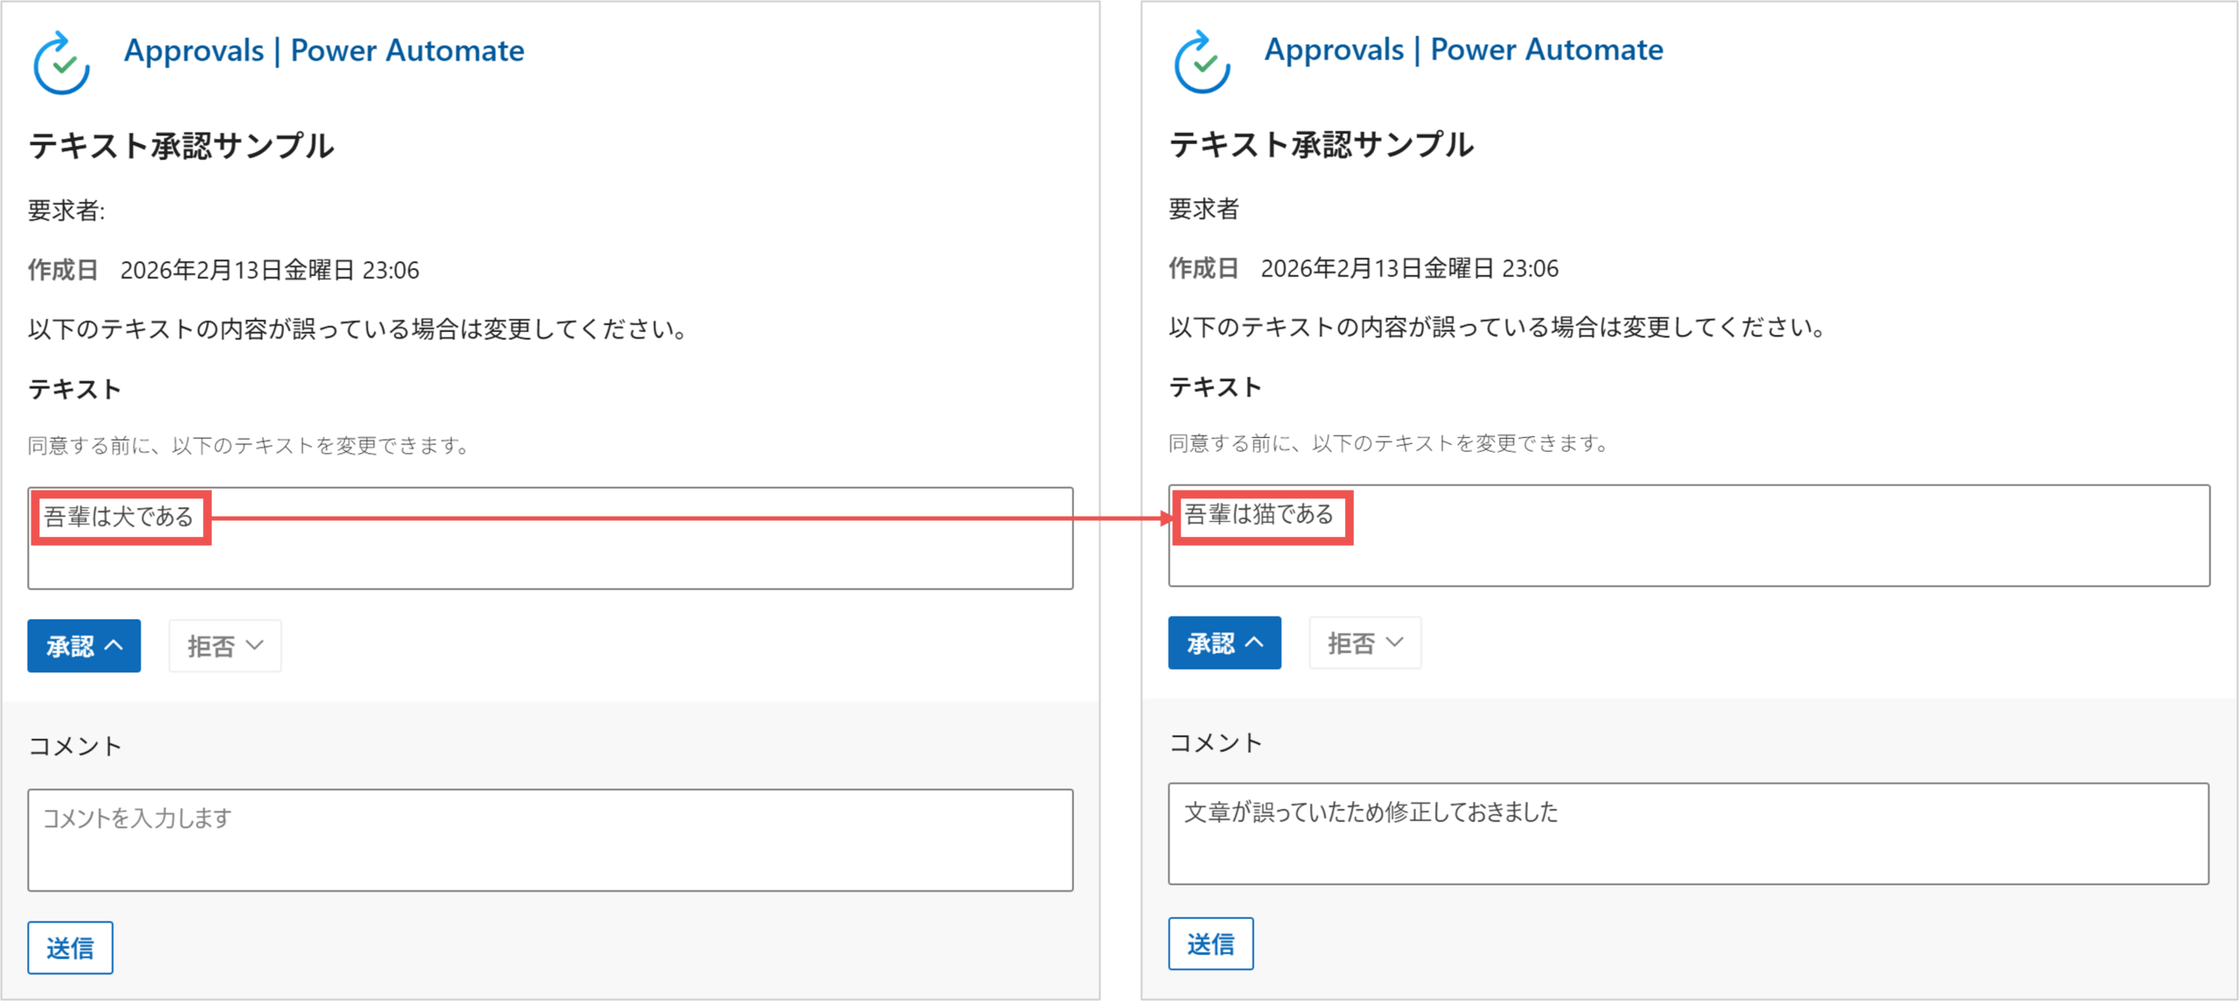The width and height of the screenshot is (2239, 1001).
Task: Click the 送信 submit button on the right
Action: (x=1211, y=943)
